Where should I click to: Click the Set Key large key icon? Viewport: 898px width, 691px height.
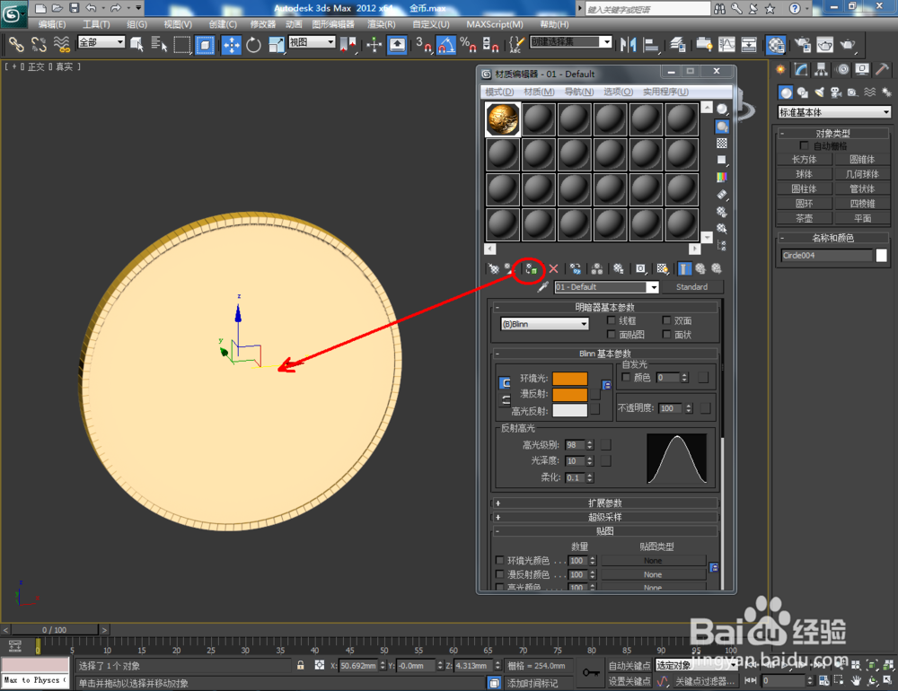pyautogui.click(x=591, y=673)
